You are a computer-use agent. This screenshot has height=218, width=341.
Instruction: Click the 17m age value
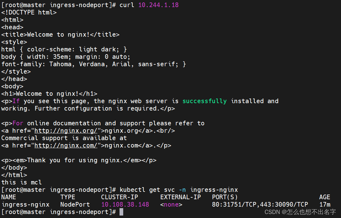(325, 204)
